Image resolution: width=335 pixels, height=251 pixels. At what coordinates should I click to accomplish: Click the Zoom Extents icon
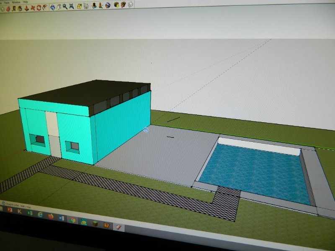(x=72, y=7)
